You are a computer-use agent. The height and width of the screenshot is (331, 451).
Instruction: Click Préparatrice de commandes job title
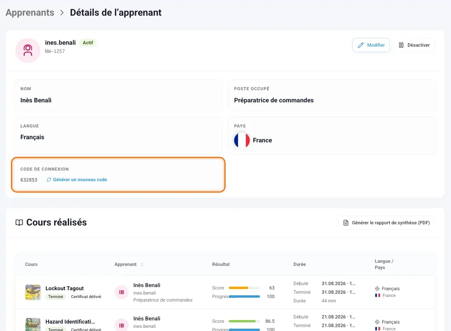(x=274, y=100)
